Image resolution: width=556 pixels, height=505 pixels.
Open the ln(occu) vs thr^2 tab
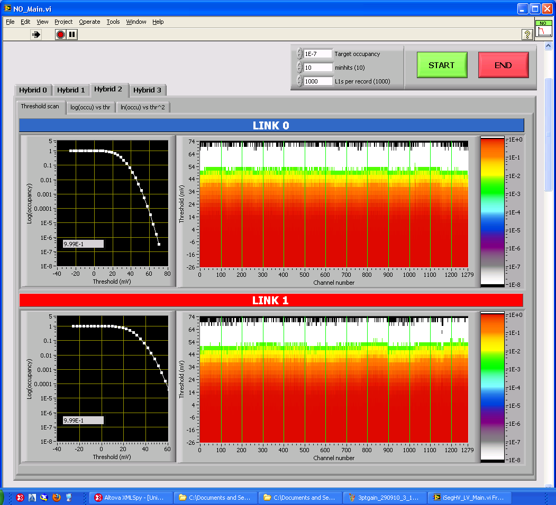pos(143,107)
